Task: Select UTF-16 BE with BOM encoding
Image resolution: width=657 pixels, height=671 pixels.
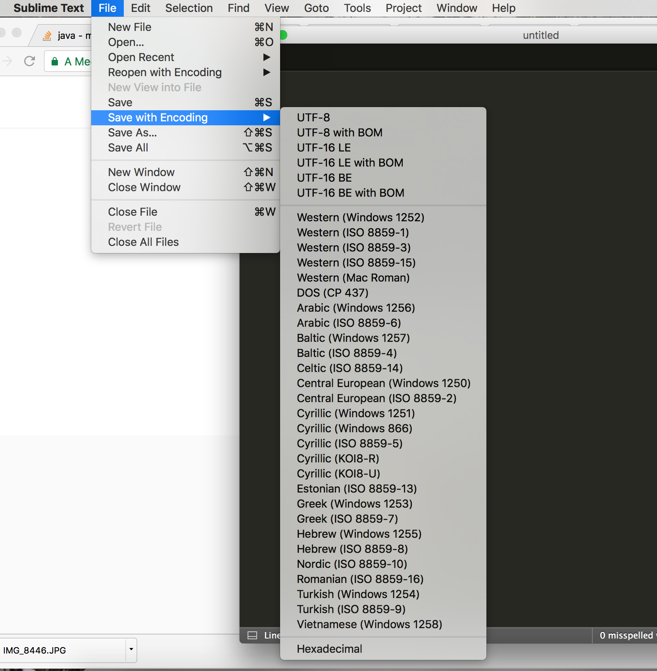Action: (x=383, y=193)
